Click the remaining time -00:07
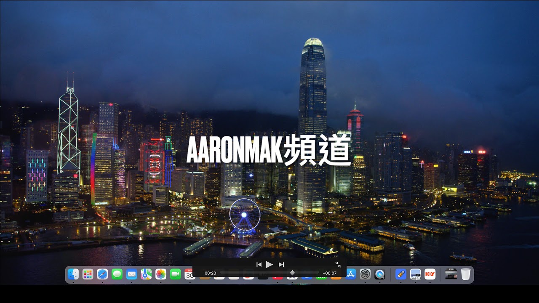539x303 pixels. tap(330, 273)
